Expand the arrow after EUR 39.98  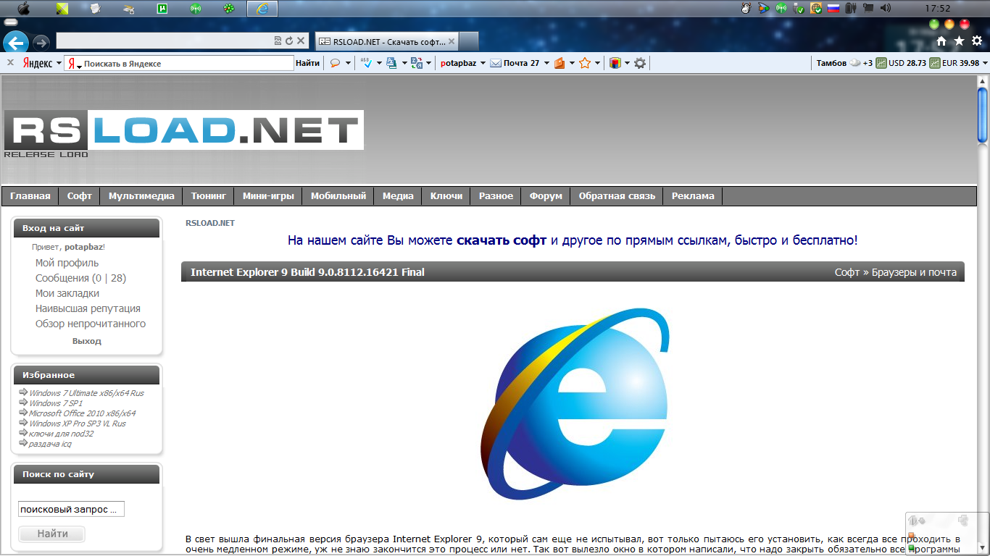tap(985, 64)
